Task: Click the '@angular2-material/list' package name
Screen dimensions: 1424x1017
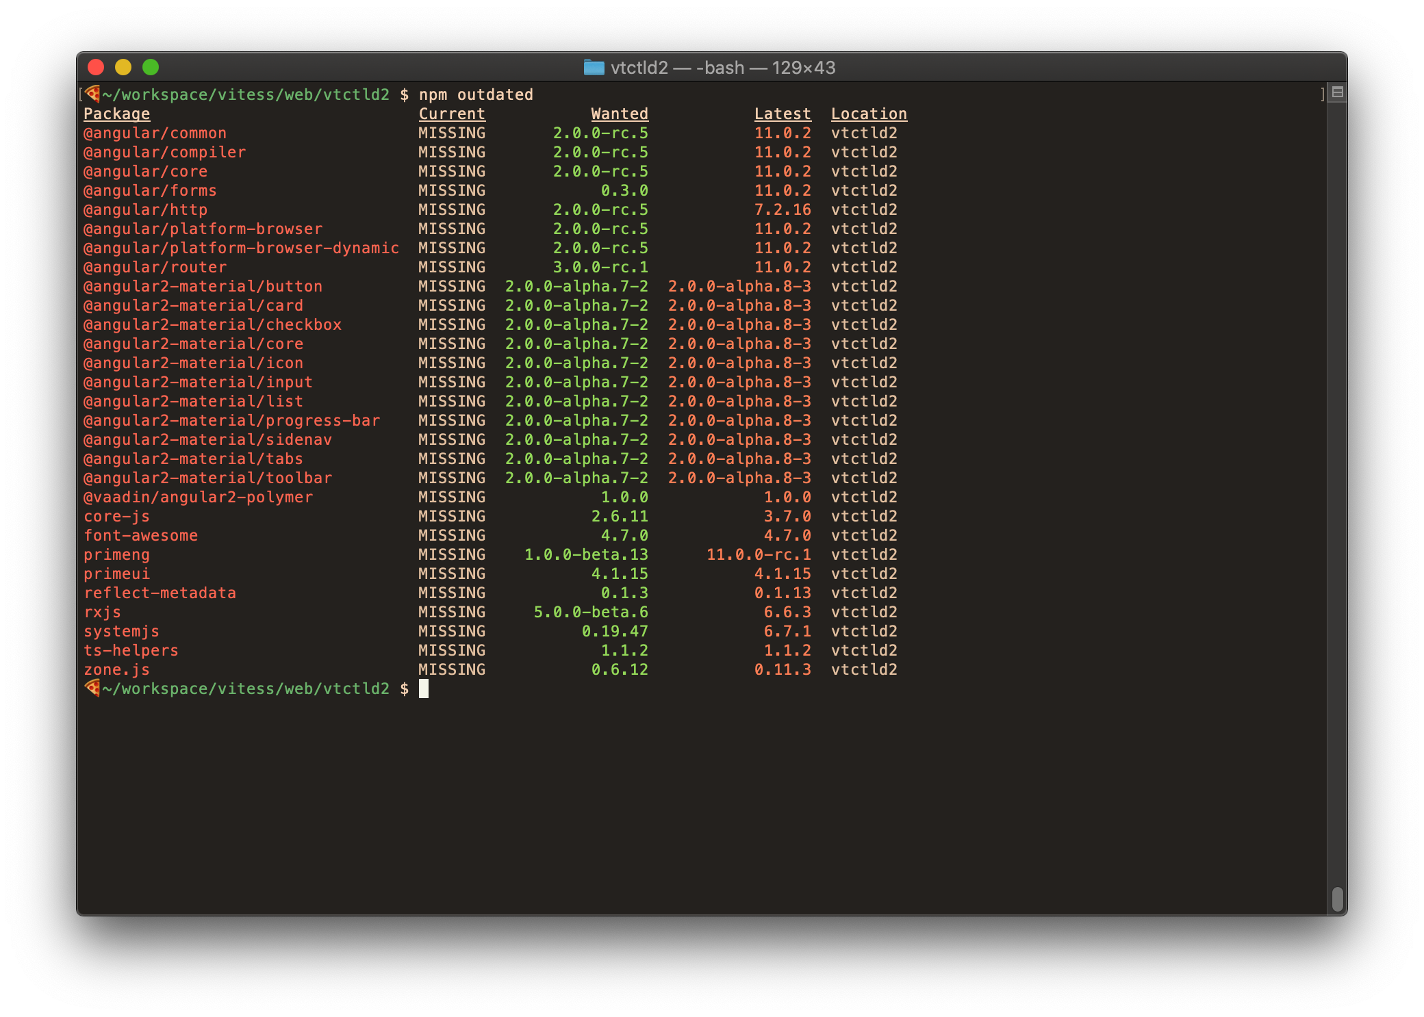Action: coord(194,401)
